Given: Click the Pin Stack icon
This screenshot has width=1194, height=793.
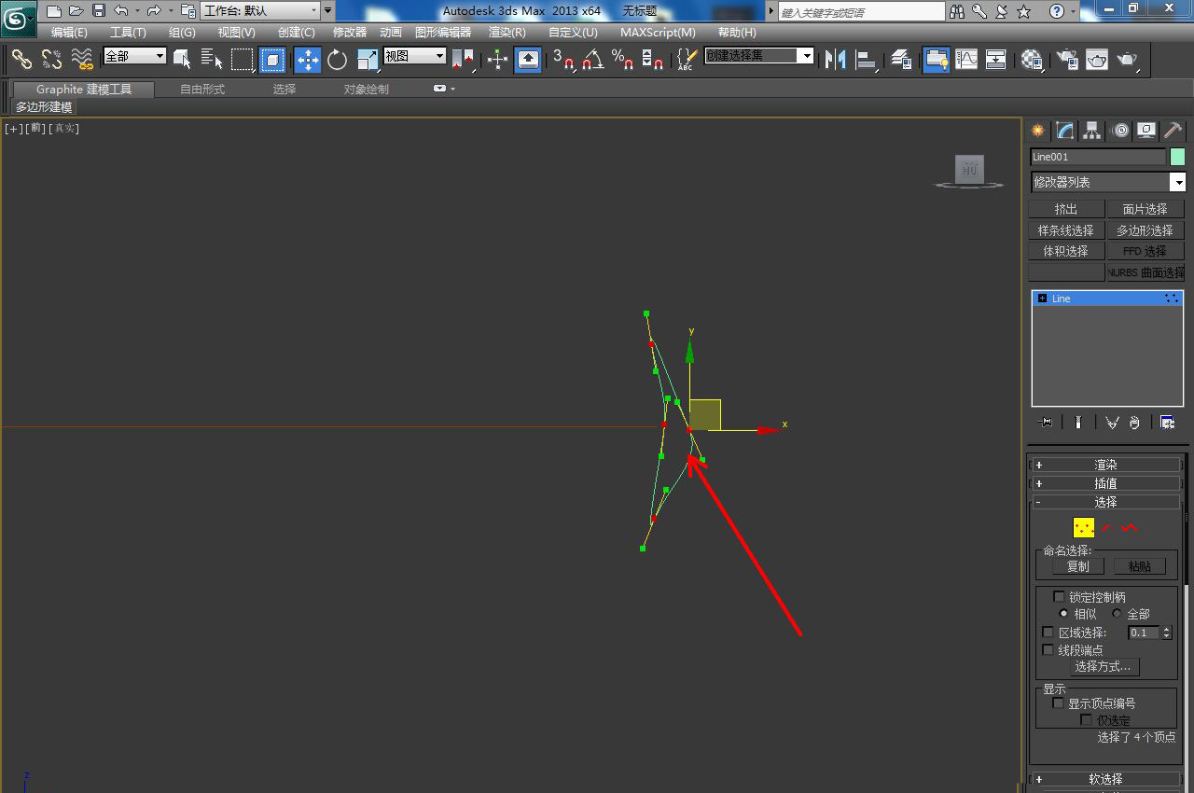Looking at the screenshot, I should coord(1046,423).
